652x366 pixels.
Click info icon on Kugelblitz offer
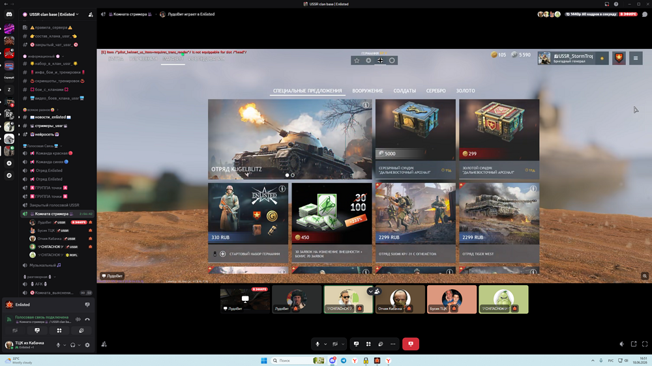click(x=366, y=105)
